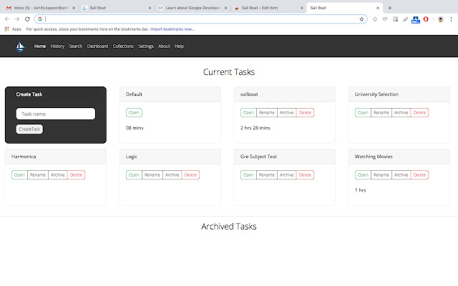The width and height of the screenshot is (458, 286).
Task: Open the About nav item
Action: coord(164,46)
